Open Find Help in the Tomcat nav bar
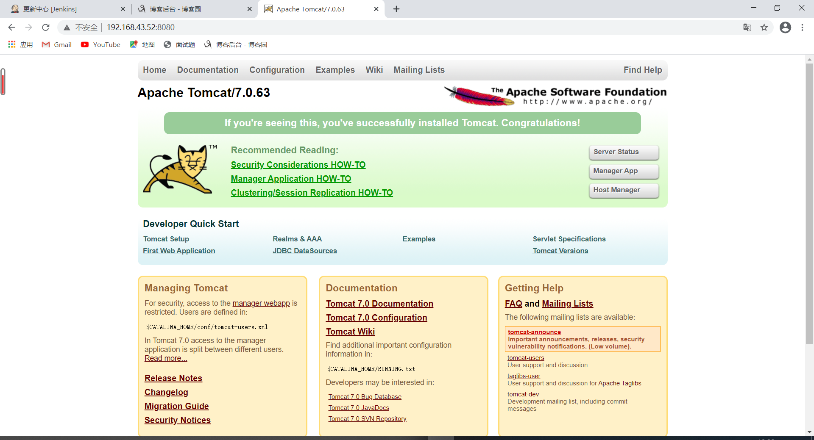814x440 pixels. [x=643, y=70]
